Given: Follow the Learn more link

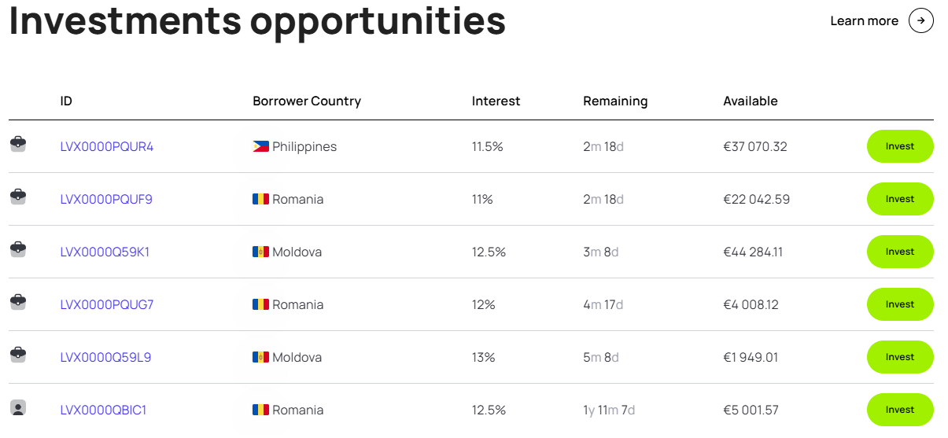Looking at the screenshot, I should point(864,21).
